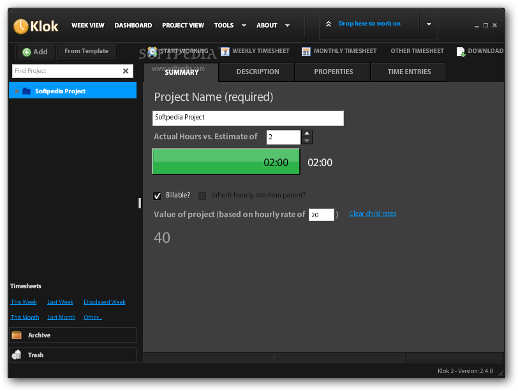Viewport: 518px width, 391px height.
Task: Toggle the Billable? checkbox
Action: tap(157, 196)
